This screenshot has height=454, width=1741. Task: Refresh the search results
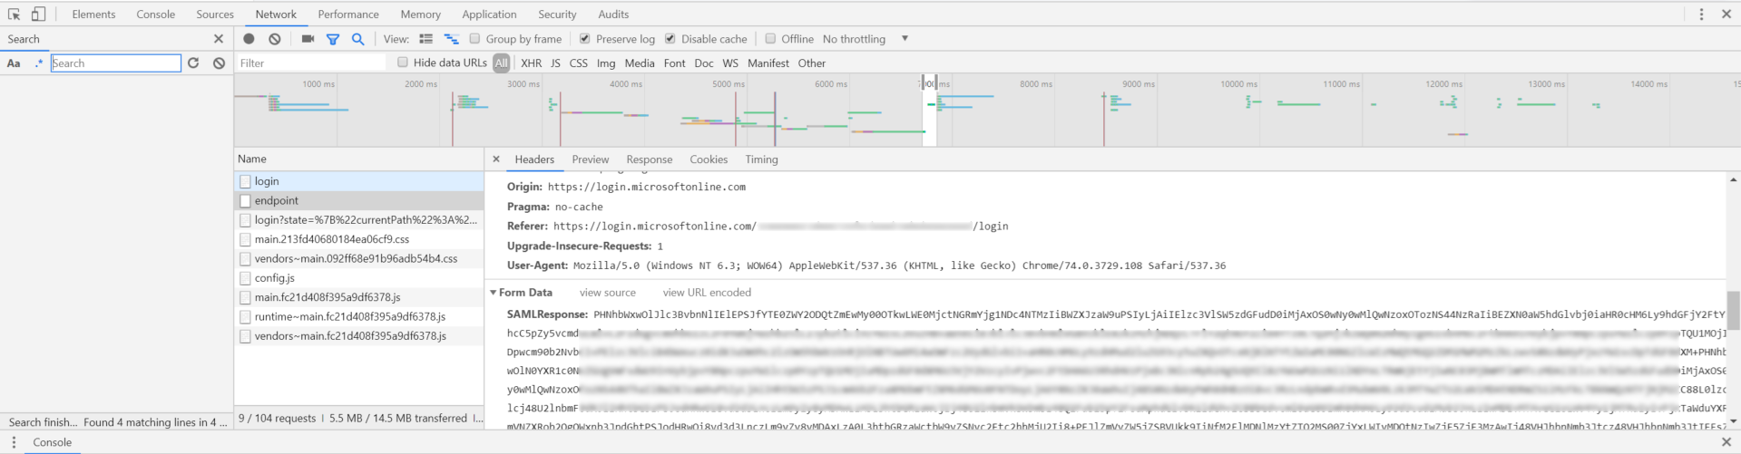click(x=193, y=63)
